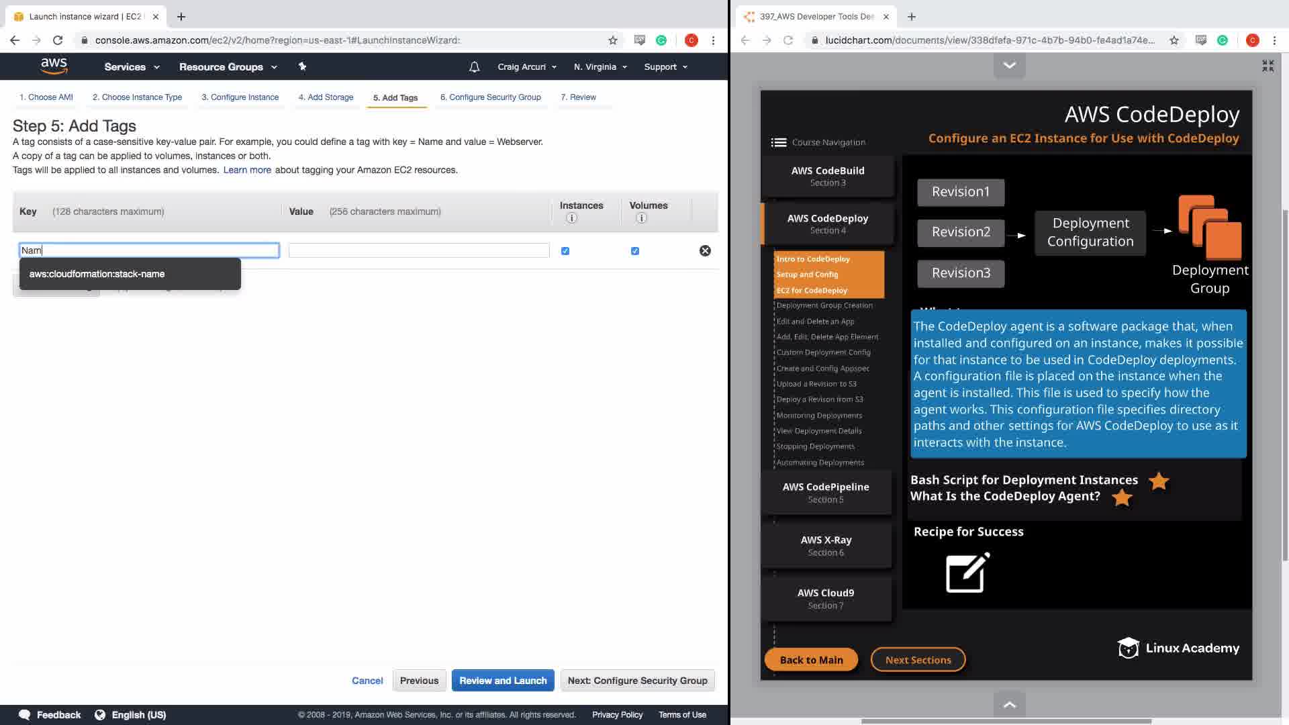Open the Recipe for Success edit icon
The height and width of the screenshot is (725, 1289).
tap(967, 573)
